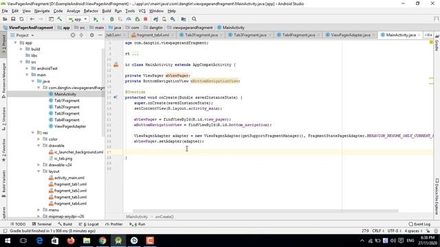Switch to ViewPagerAdapter.java editor tab
Screen dimensions: 440x247
tap(350, 35)
